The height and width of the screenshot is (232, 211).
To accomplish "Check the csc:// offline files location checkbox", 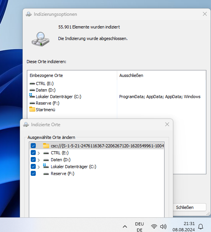I will click(x=33, y=146).
